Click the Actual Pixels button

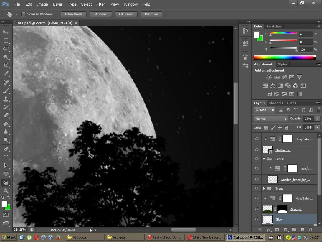coord(73,14)
